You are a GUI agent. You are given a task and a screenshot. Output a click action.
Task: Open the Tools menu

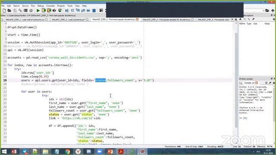click(x=70, y=6)
